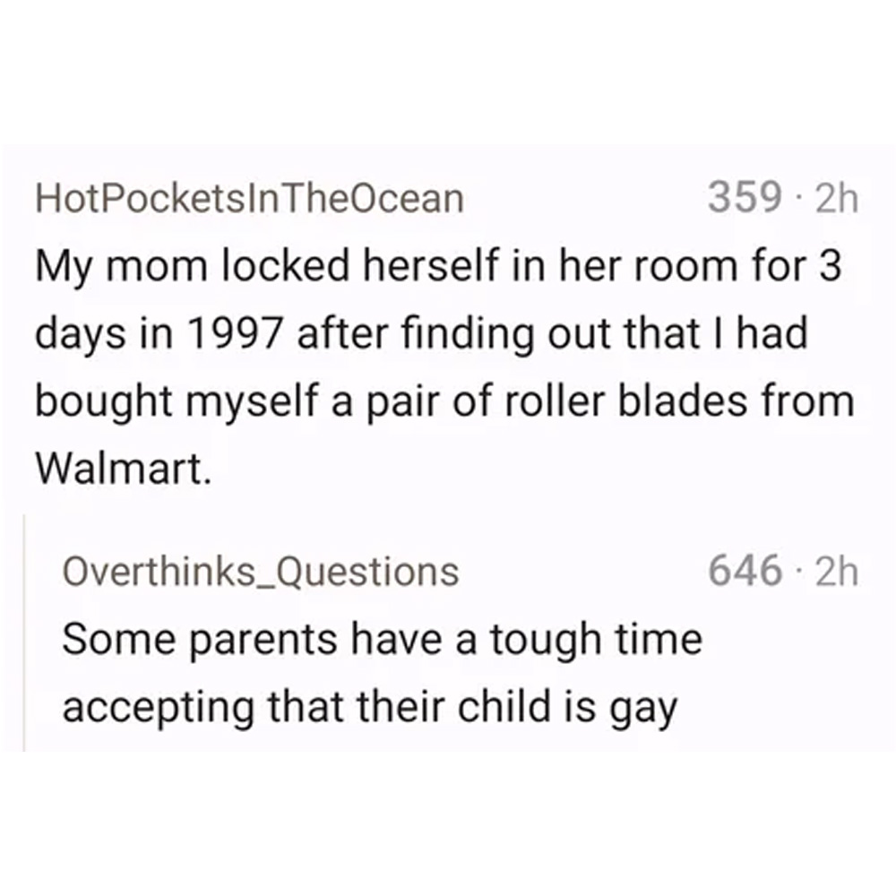
Task: Open HotPocketsInTheOcean's user profile
Action: click(x=248, y=199)
